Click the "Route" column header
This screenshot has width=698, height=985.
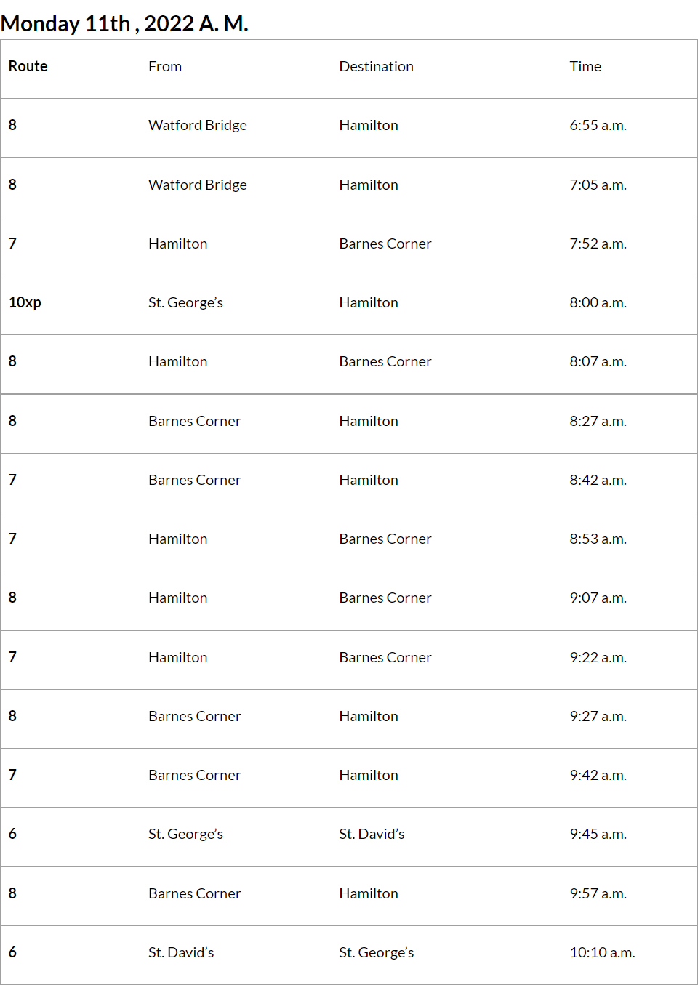pyautogui.click(x=28, y=66)
